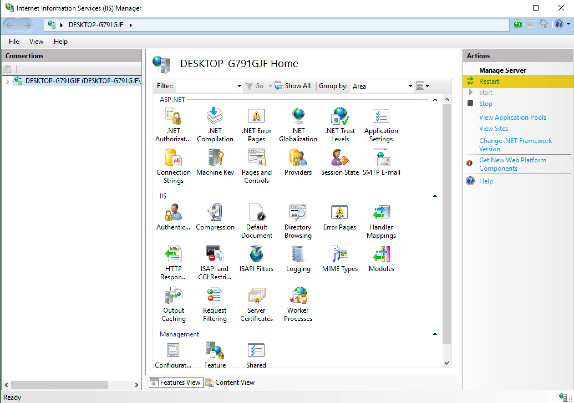The image size is (574, 403).
Task: Open IIS Error Pages feature
Action: click(339, 217)
